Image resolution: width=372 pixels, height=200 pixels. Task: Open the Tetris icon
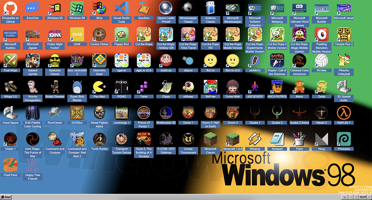pos(144,87)
